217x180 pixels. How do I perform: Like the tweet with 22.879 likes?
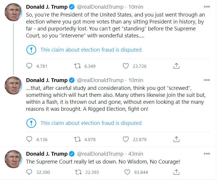coord(126,139)
